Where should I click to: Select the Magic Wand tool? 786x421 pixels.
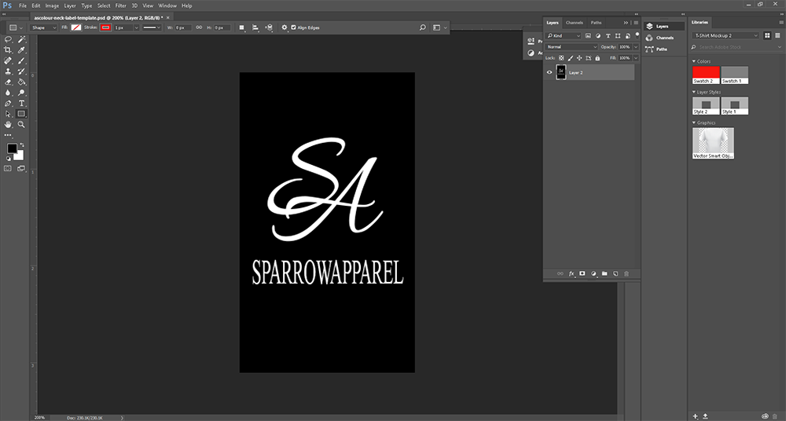tap(21, 39)
